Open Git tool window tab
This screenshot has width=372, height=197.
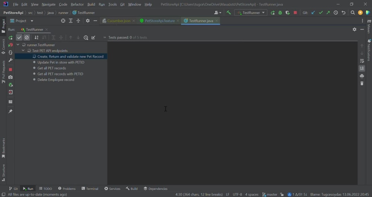[13, 188]
